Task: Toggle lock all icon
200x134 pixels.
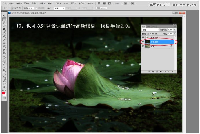Action: pyautogui.click(x=156, y=34)
